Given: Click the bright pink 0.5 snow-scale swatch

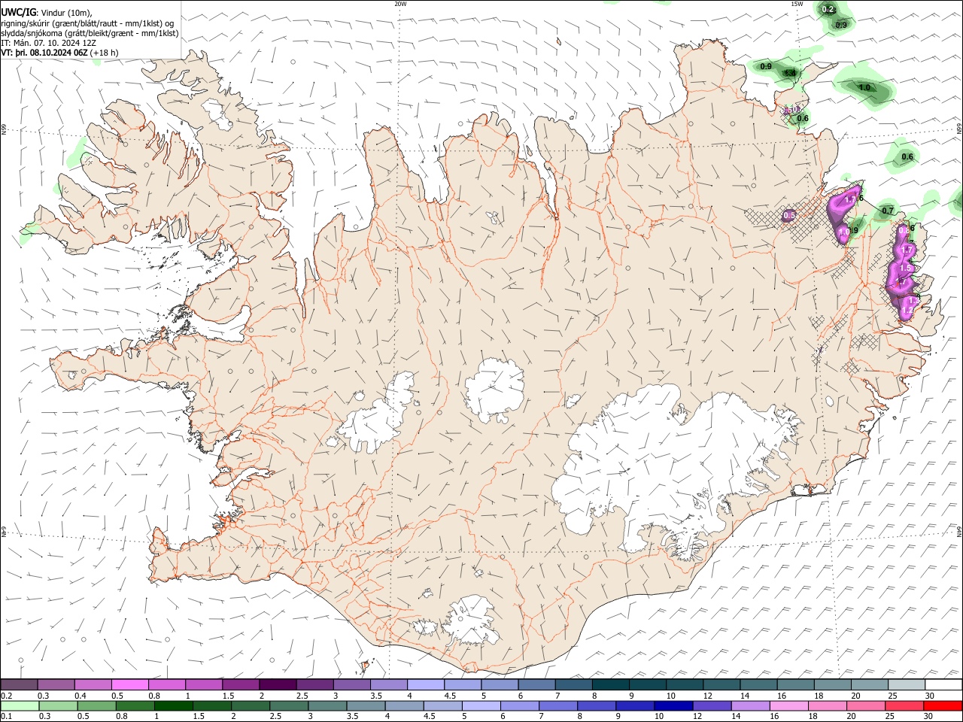Looking at the screenshot, I should coord(129,684).
